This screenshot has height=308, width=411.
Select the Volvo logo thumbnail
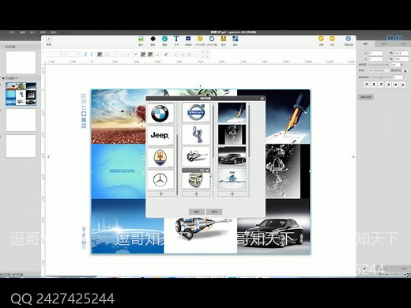click(x=196, y=113)
